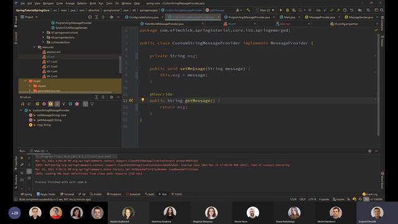
Task: Open Structure panel settings gear
Action: (x=111, y=97)
